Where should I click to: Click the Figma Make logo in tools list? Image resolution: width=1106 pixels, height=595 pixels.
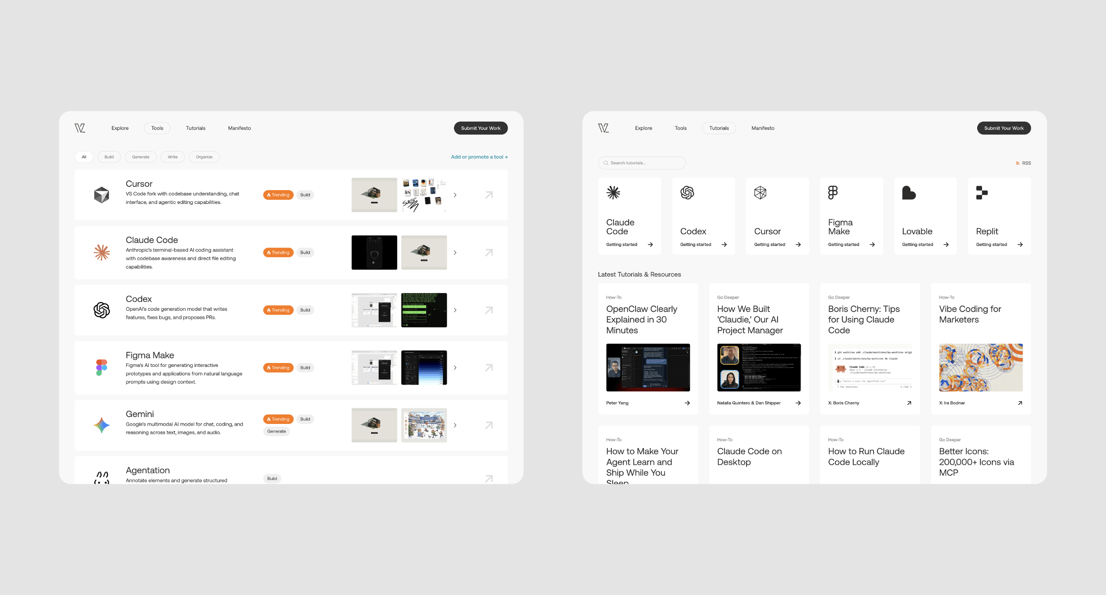tap(102, 368)
